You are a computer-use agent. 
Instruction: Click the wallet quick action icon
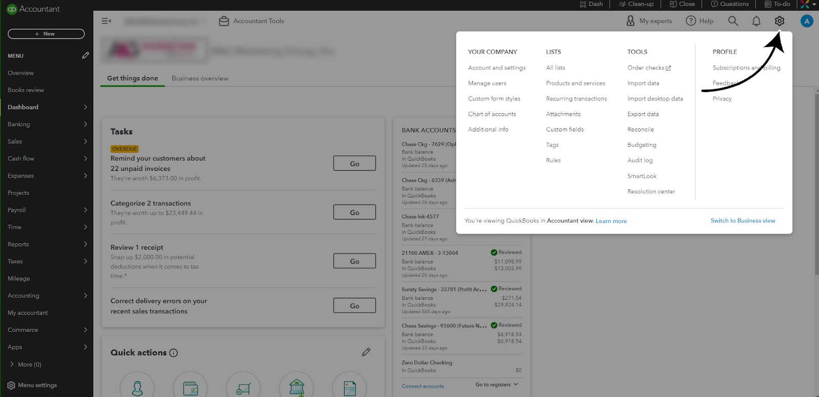(190, 388)
